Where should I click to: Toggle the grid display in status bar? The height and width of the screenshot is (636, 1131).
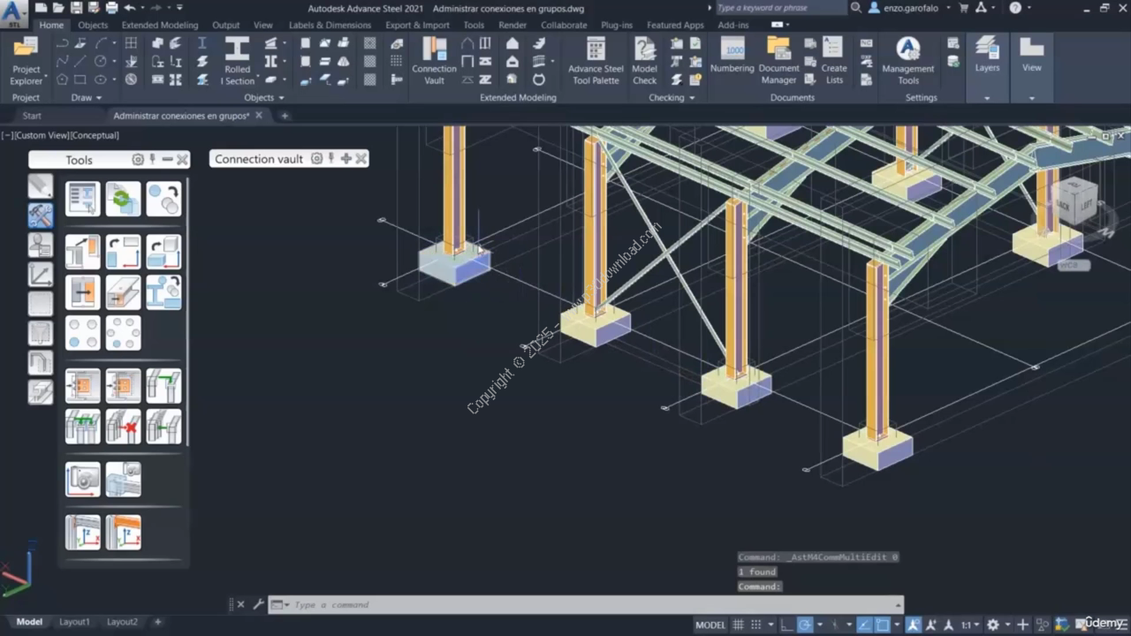point(739,625)
